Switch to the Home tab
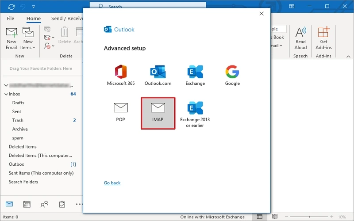Image resolution: width=354 pixels, height=221 pixels. point(34,19)
